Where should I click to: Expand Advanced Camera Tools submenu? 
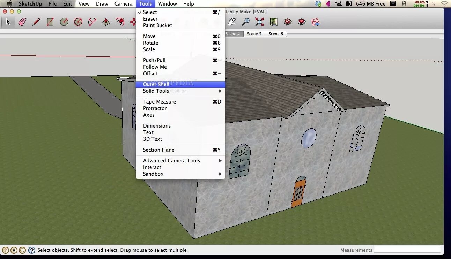coord(180,161)
